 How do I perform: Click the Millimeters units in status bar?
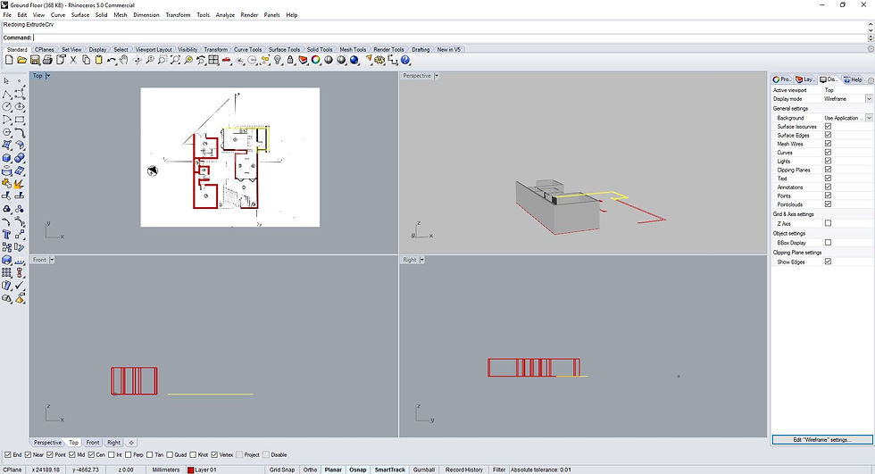click(x=166, y=470)
